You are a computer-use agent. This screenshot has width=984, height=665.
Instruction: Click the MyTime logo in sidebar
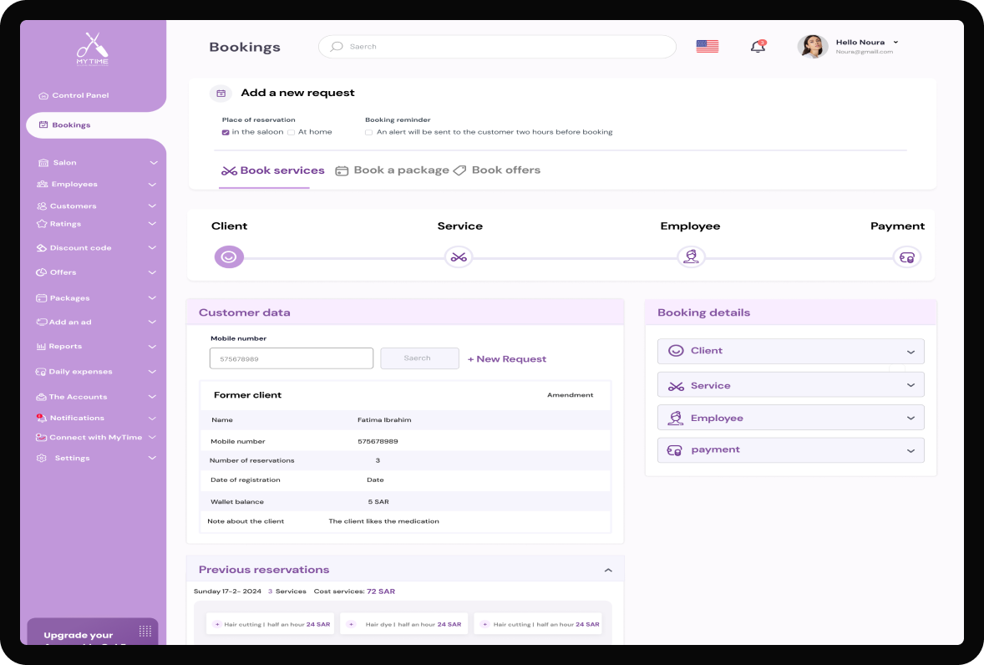(x=93, y=48)
